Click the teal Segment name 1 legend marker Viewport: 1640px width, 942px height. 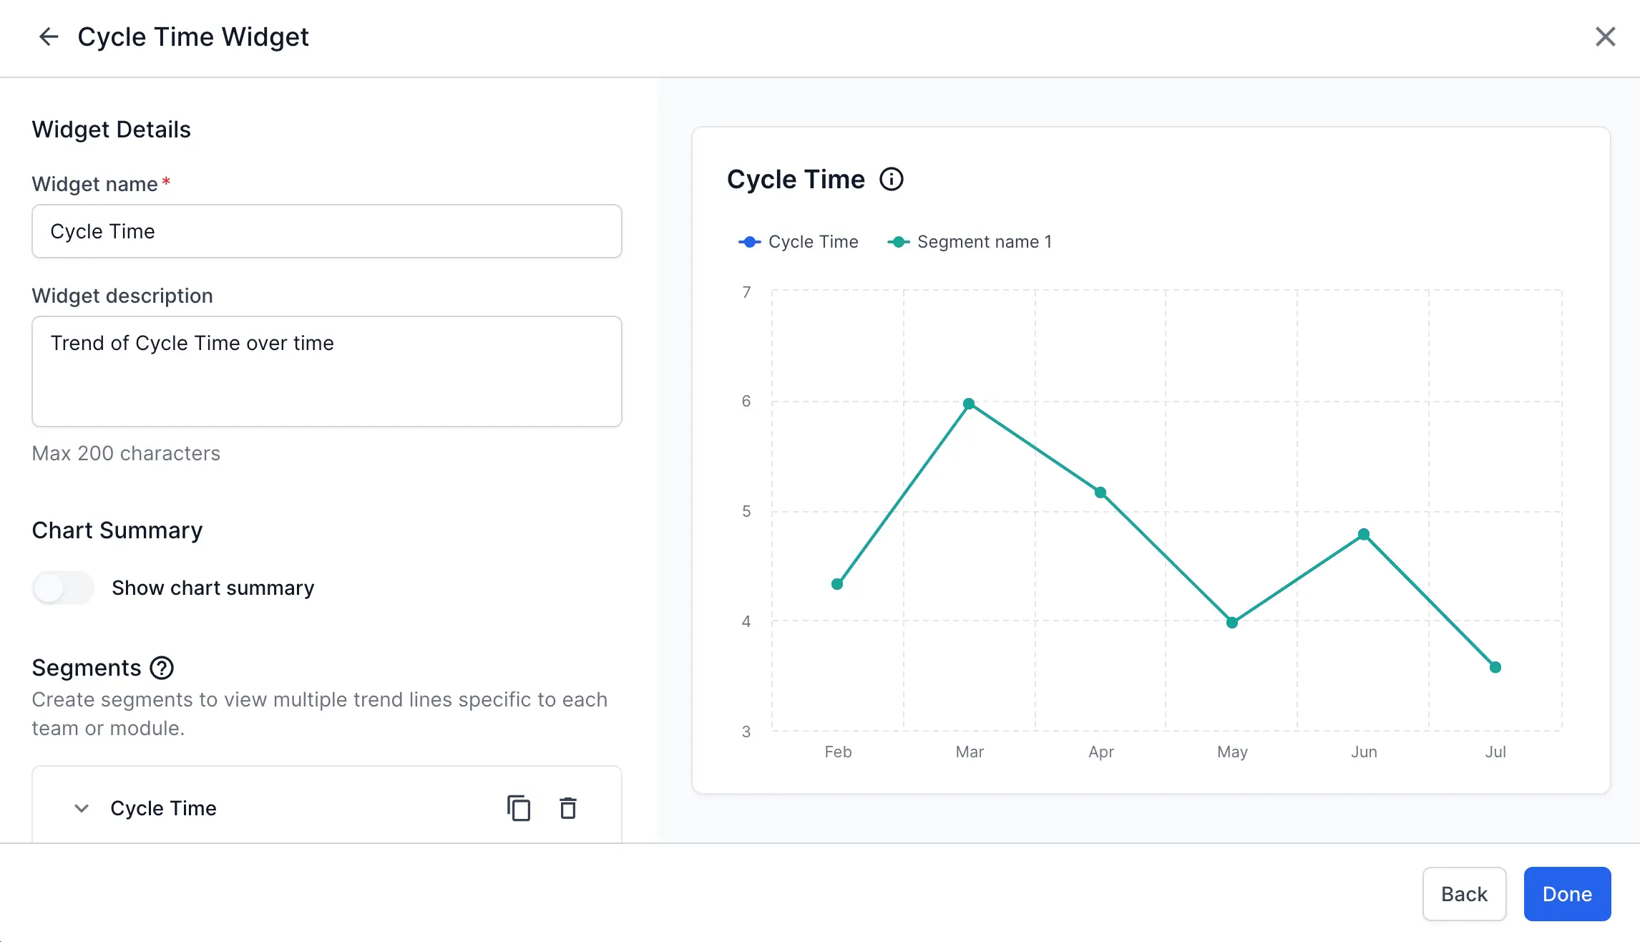(898, 242)
